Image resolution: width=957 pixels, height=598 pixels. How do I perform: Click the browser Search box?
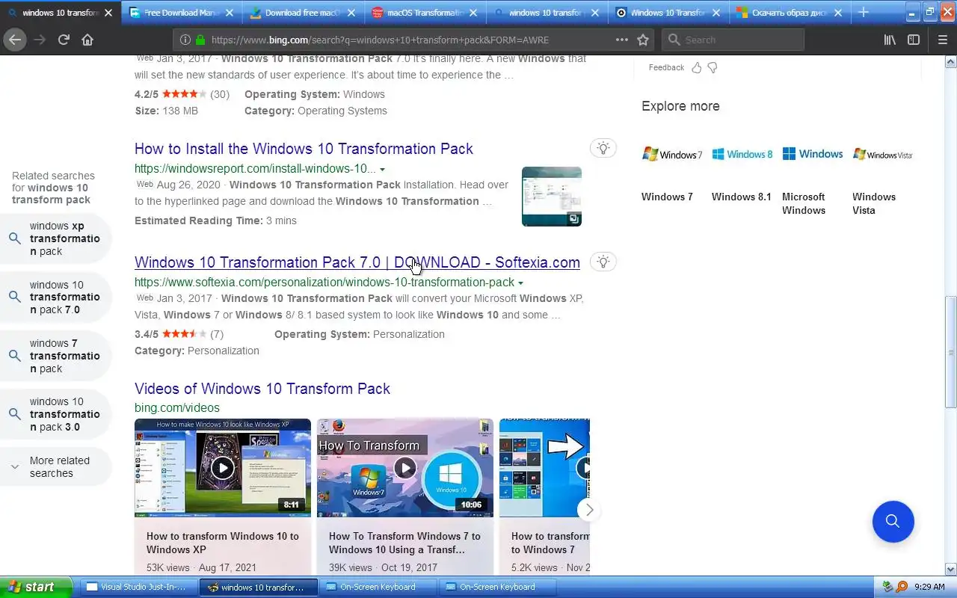(x=733, y=40)
